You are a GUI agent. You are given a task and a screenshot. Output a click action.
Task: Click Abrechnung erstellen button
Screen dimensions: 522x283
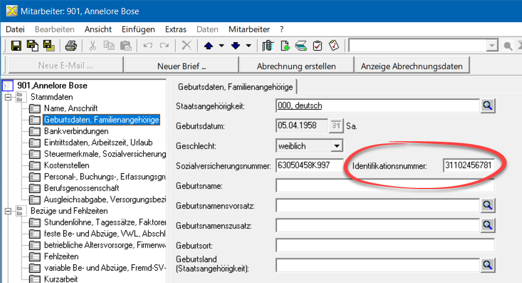296,66
